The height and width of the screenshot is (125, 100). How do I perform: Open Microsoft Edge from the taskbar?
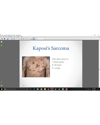tap(34, 89)
